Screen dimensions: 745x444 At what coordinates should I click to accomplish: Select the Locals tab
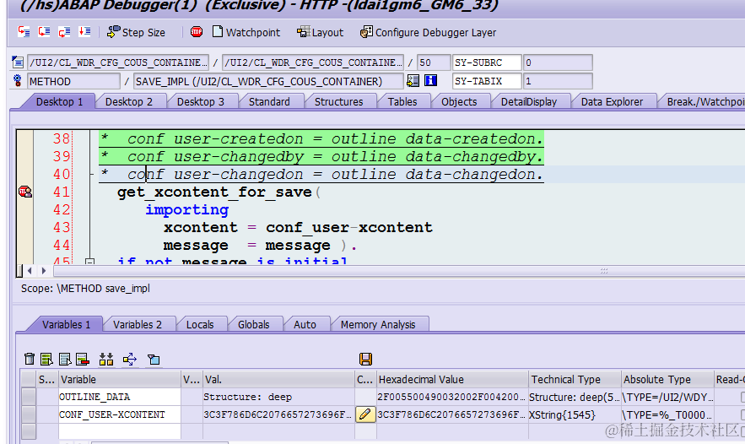coord(200,325)
